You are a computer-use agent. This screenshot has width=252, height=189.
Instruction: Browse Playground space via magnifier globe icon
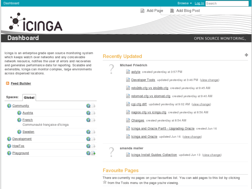click(88, 153)
